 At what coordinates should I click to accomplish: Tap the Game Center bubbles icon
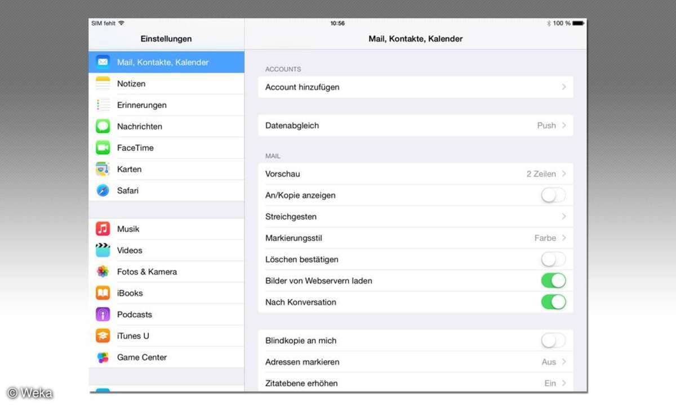[x=103, y=357]
